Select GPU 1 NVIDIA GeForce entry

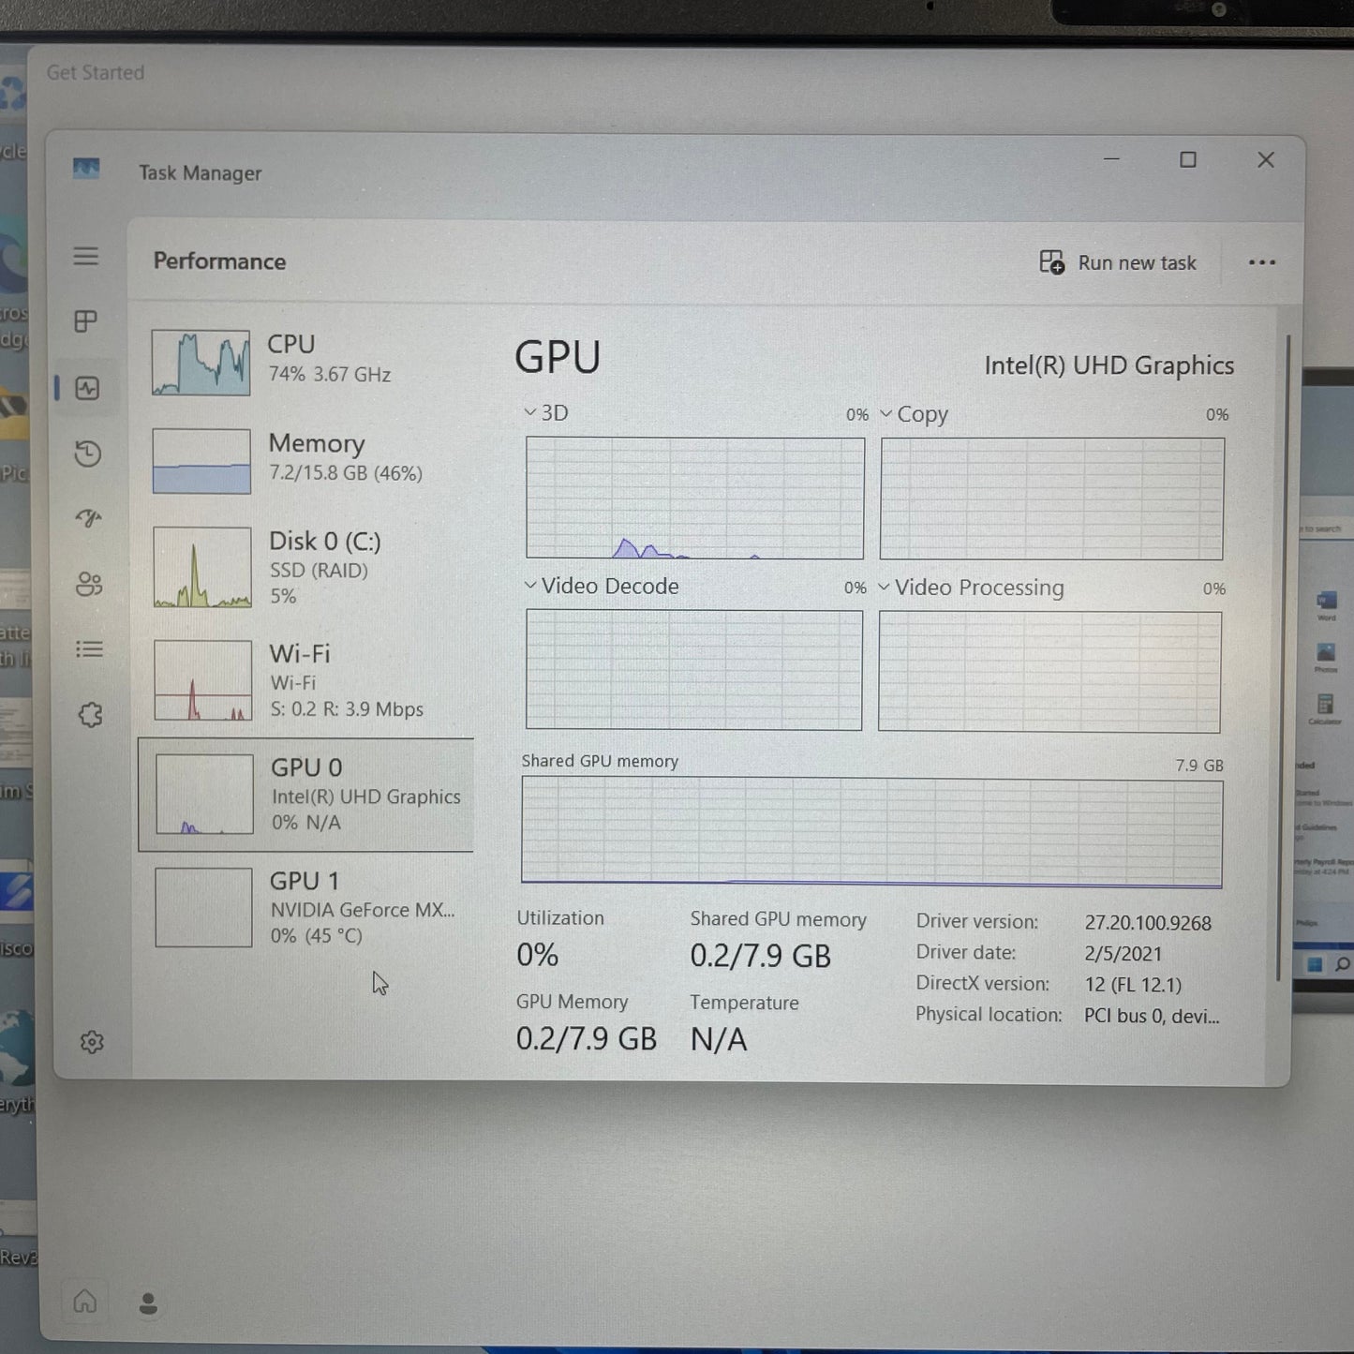point(306,907)
